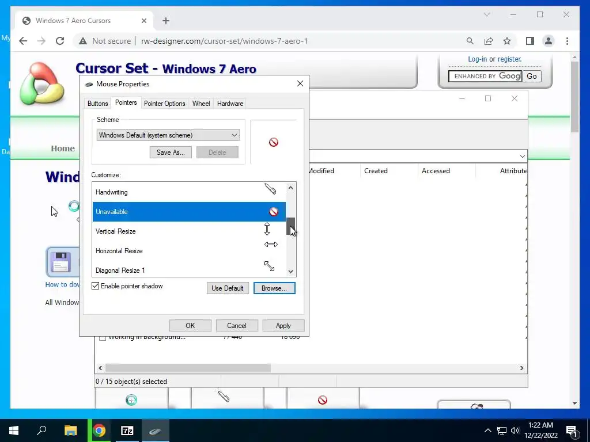Image resolution: width=590 pixels, height=442 pixels.
Task: Open Windows taskbar search
Action: [41, 430]
